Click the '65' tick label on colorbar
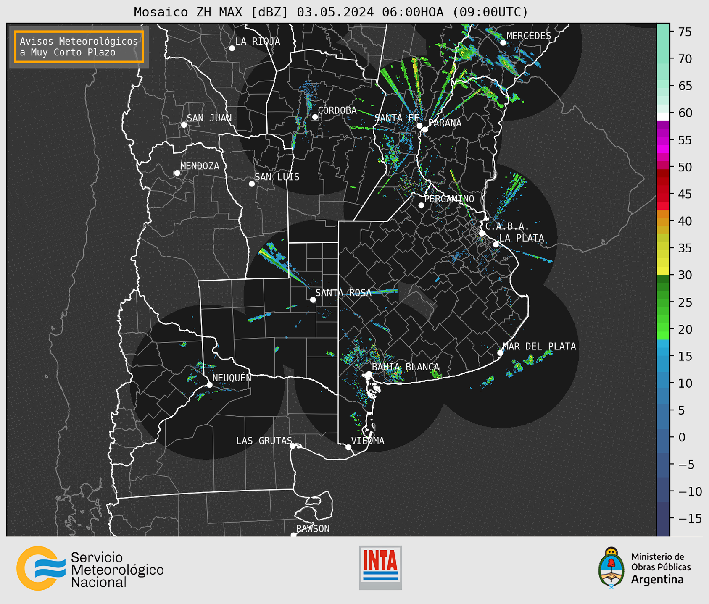Image resolution: width=709 pixels, height=604 pixels. pyautogui.click(x=685, y=86)
